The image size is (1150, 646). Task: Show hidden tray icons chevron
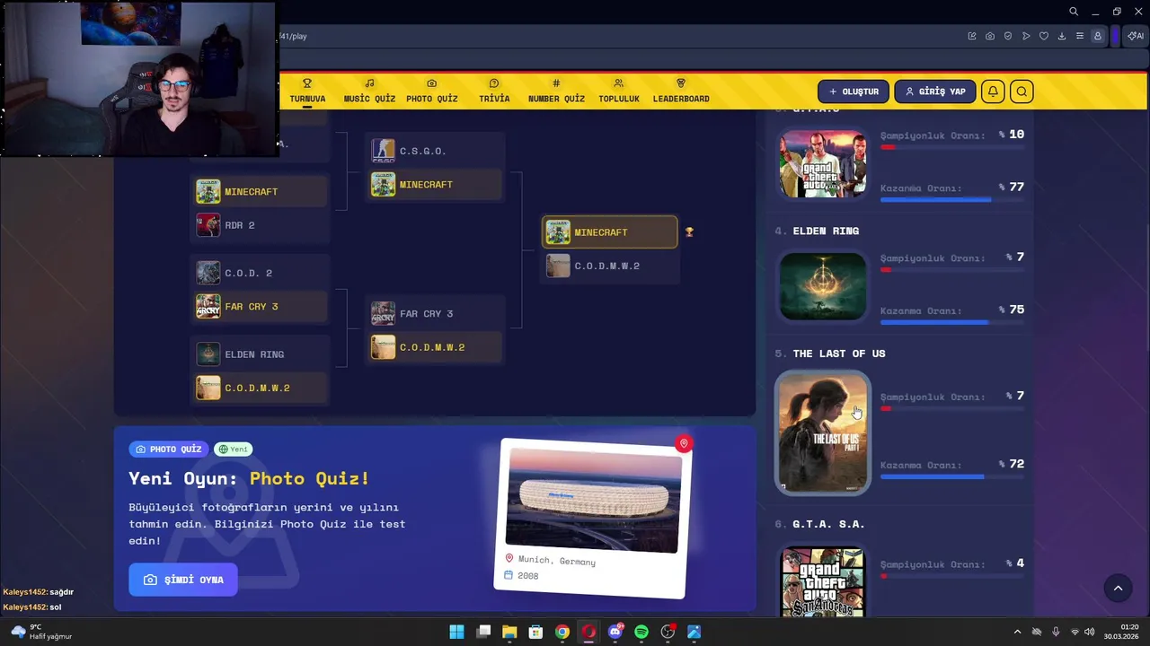click(1017, 632)
